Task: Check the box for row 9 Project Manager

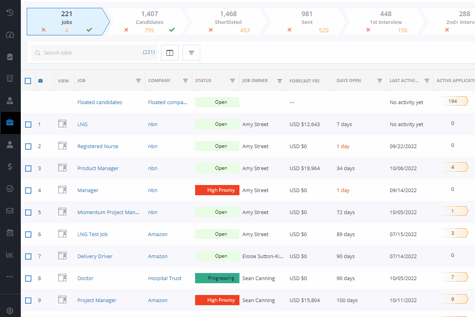Action: [28, 301]
